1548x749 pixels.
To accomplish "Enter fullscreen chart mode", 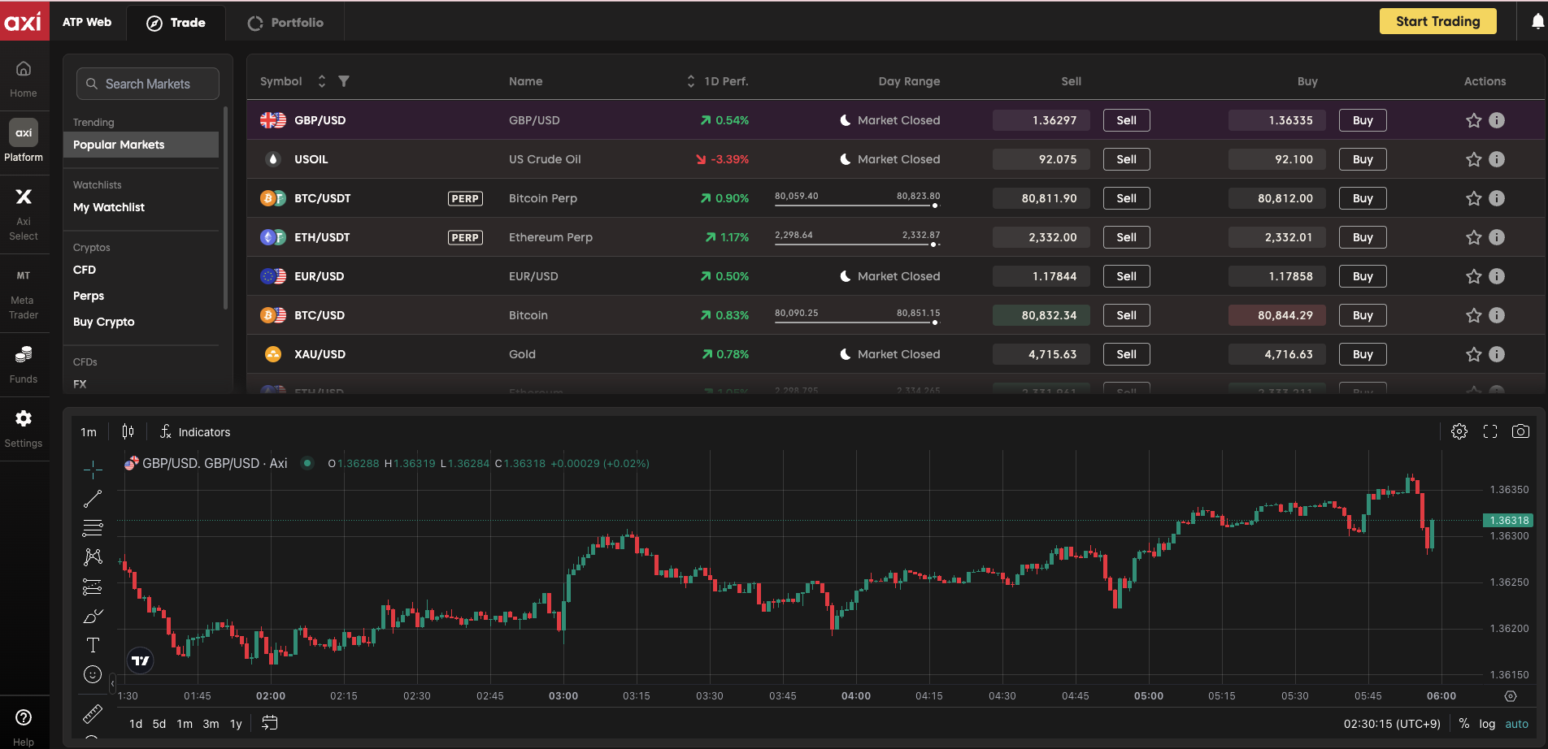I will coord(1490,431).
